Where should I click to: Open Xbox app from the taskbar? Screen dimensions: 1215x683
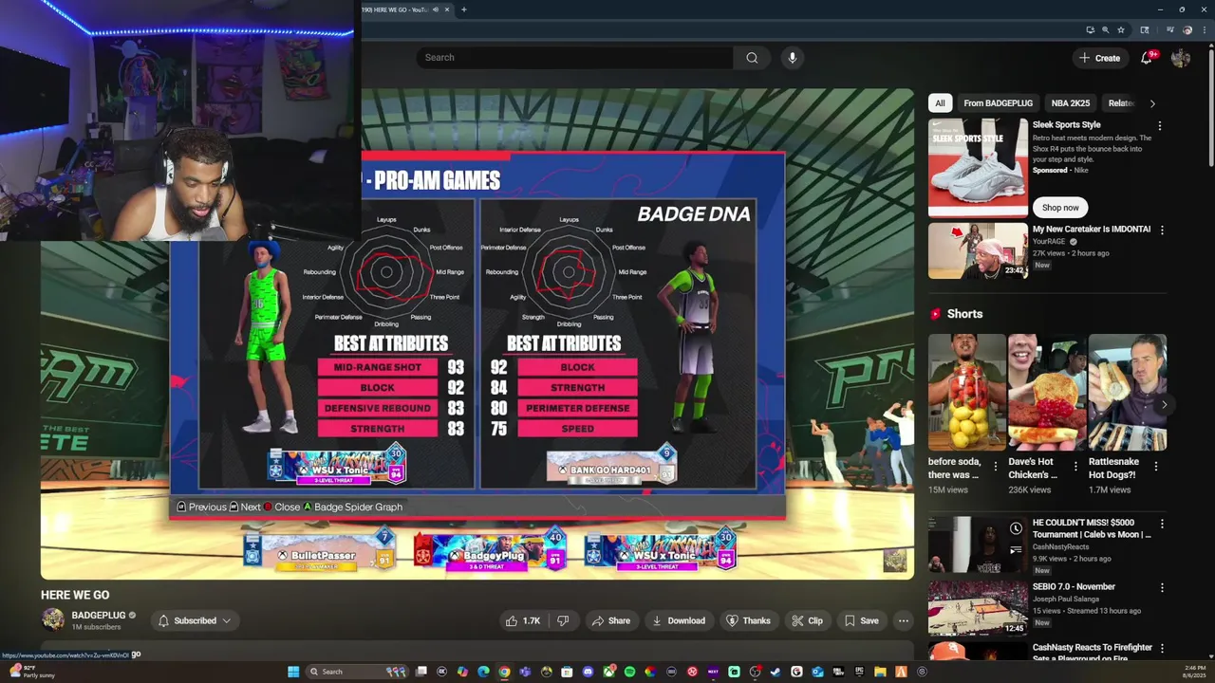[608, 672]
